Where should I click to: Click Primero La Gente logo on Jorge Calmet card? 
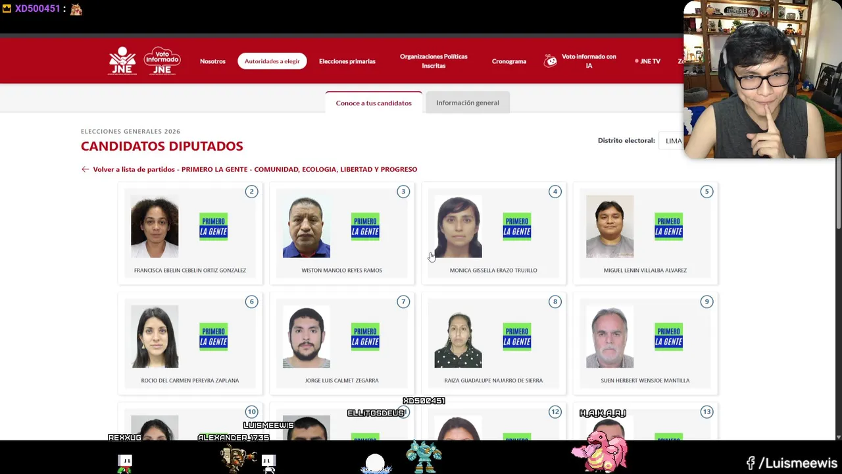[x=365, y=336]
